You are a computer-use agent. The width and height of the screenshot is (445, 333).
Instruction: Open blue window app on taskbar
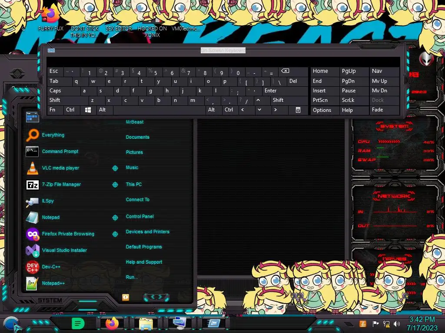(214, 323)
